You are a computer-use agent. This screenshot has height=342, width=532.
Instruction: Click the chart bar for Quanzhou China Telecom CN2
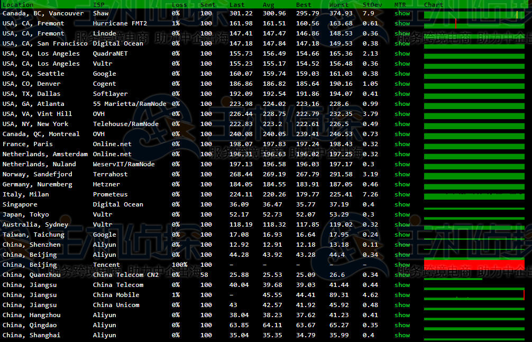pos(453,276)
